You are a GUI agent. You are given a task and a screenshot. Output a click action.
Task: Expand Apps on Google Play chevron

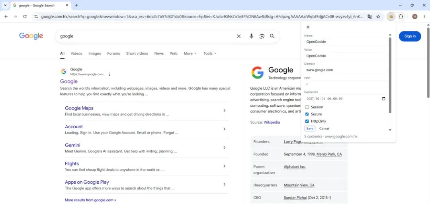pyautogui.click(x=224, y=184)
